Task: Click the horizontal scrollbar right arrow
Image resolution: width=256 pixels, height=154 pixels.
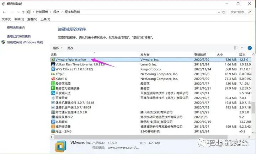Action: 249,137
